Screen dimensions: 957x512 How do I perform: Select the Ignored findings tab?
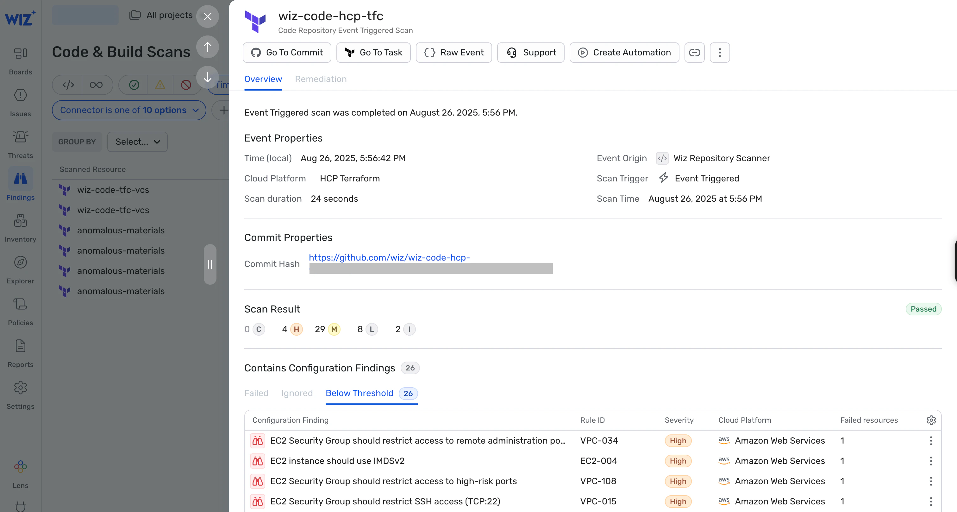pos(297,393)
